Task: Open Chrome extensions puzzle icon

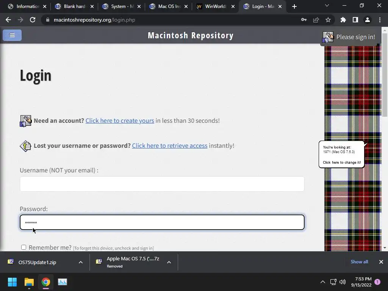Action: point(343,20)
